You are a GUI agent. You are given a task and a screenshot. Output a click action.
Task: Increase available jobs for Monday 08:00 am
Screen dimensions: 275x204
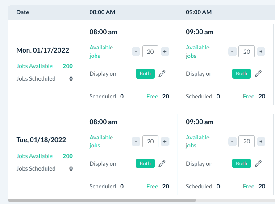tap(165, 52)
